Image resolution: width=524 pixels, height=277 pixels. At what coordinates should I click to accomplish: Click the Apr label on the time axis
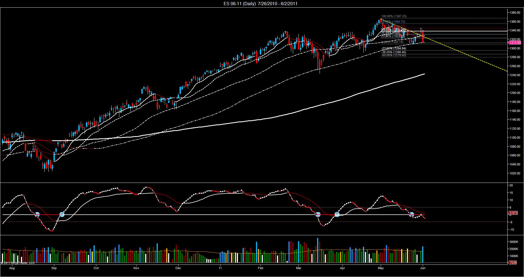click(343, 268)
